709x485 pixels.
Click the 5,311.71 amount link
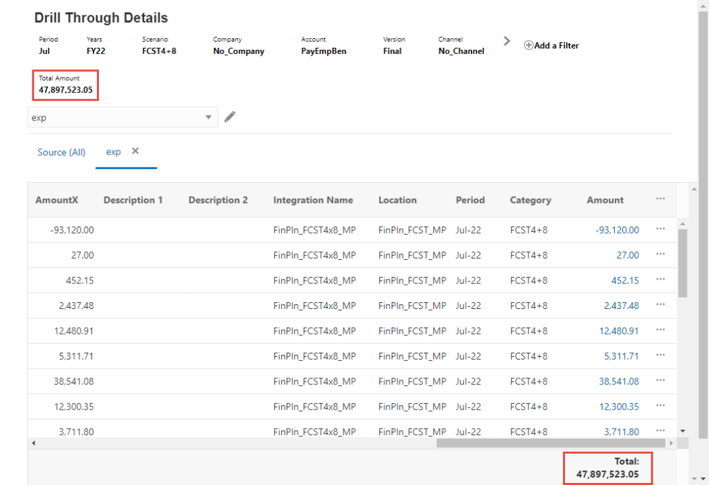pos(621,356)
